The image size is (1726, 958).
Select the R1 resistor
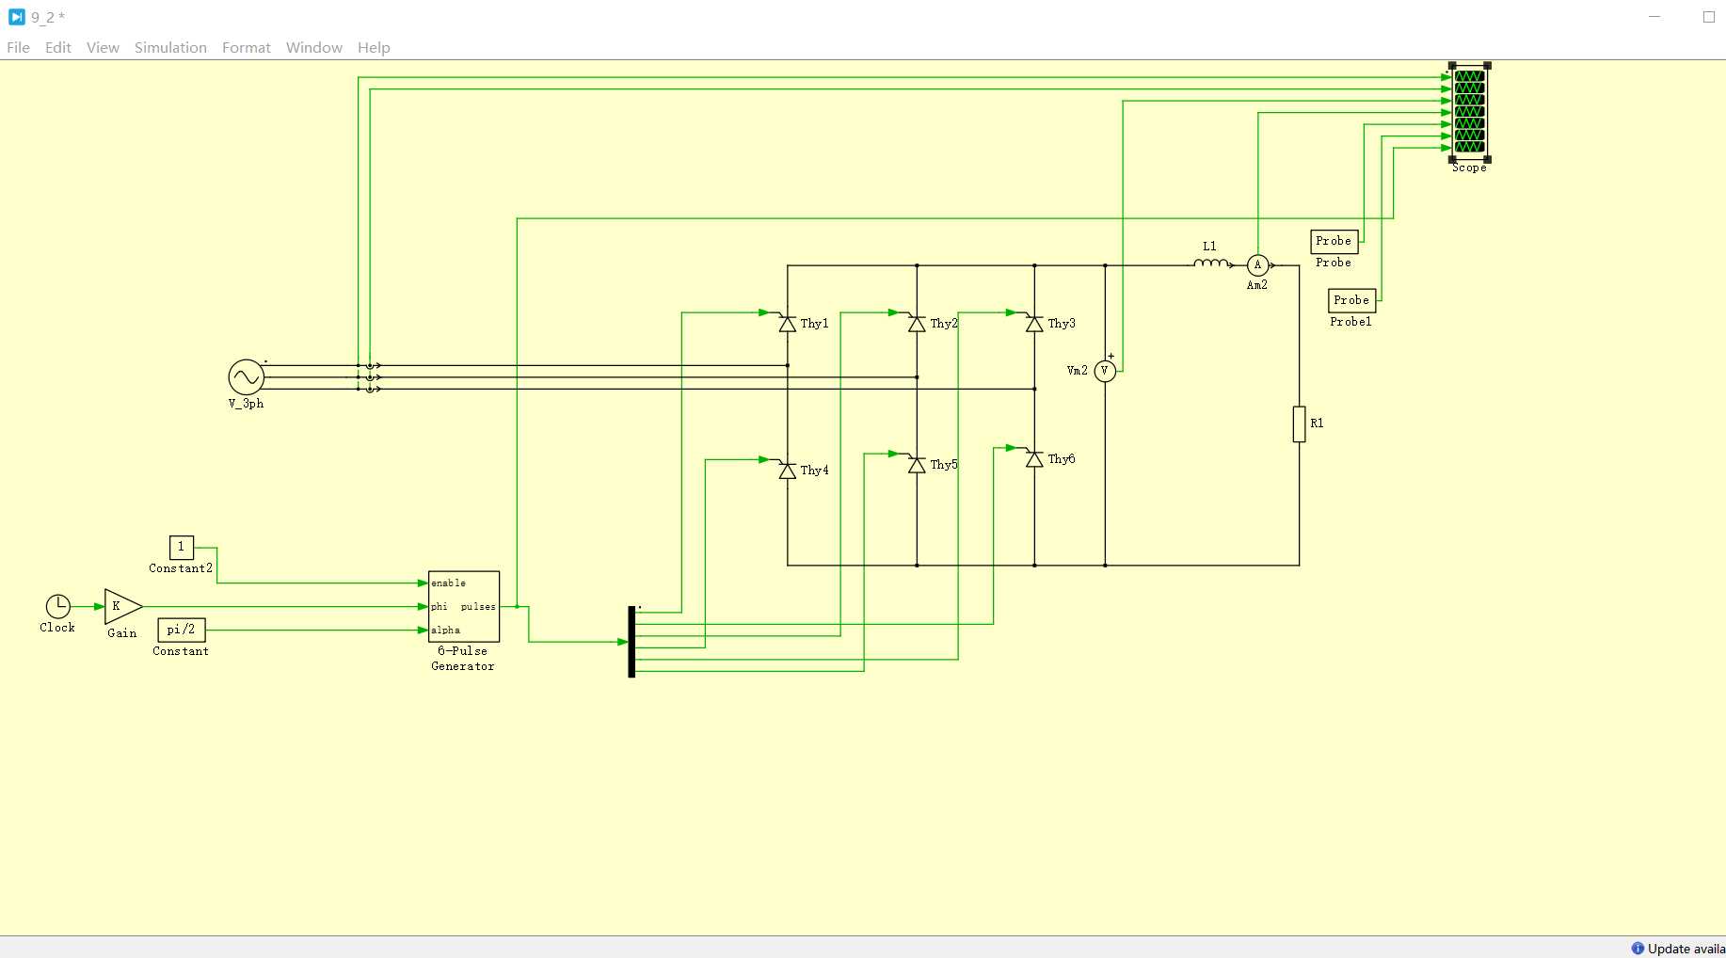1299,424
